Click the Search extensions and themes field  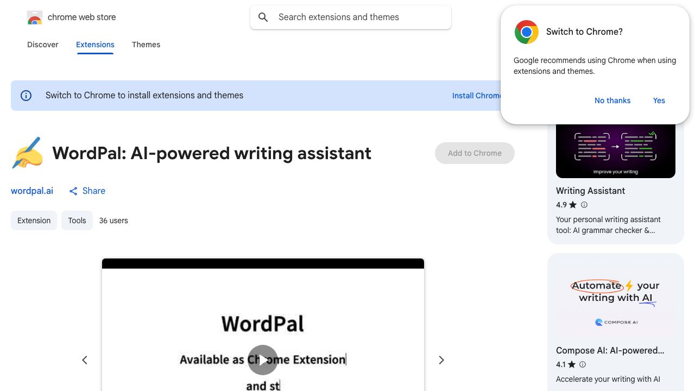point(351,17)
